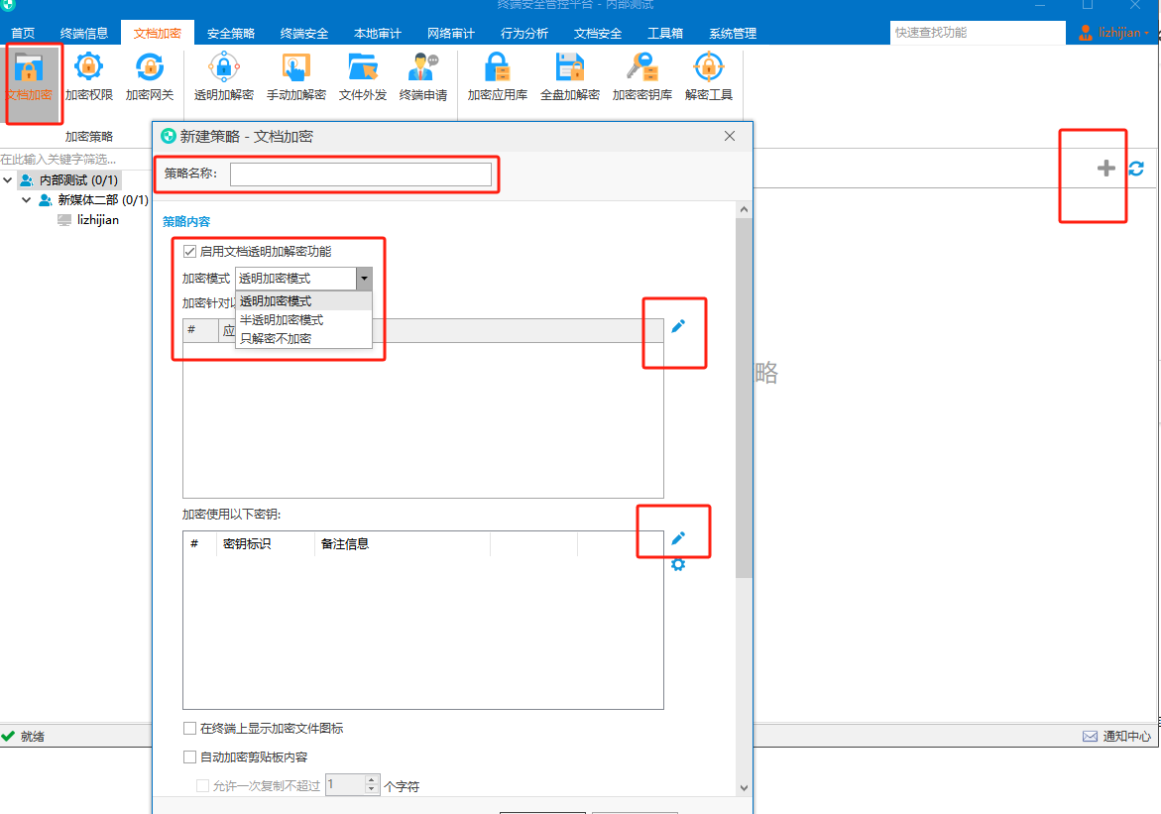Select the 文档加密 ribbon tab
The height and width of the screenshot is (814, 1161).
(x=157, y=34)
